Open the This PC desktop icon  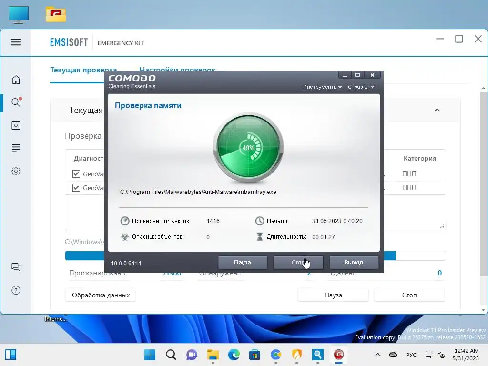click(x=19, y=15)
